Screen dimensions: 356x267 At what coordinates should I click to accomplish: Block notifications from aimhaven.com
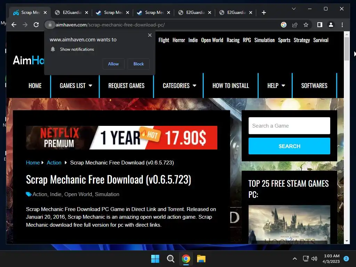click(x=138, y=64)
